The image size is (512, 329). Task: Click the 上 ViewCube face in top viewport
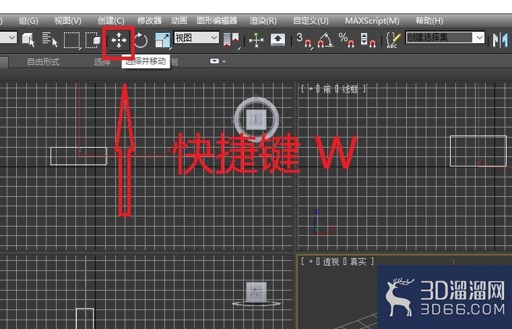(x=256, y=119)
